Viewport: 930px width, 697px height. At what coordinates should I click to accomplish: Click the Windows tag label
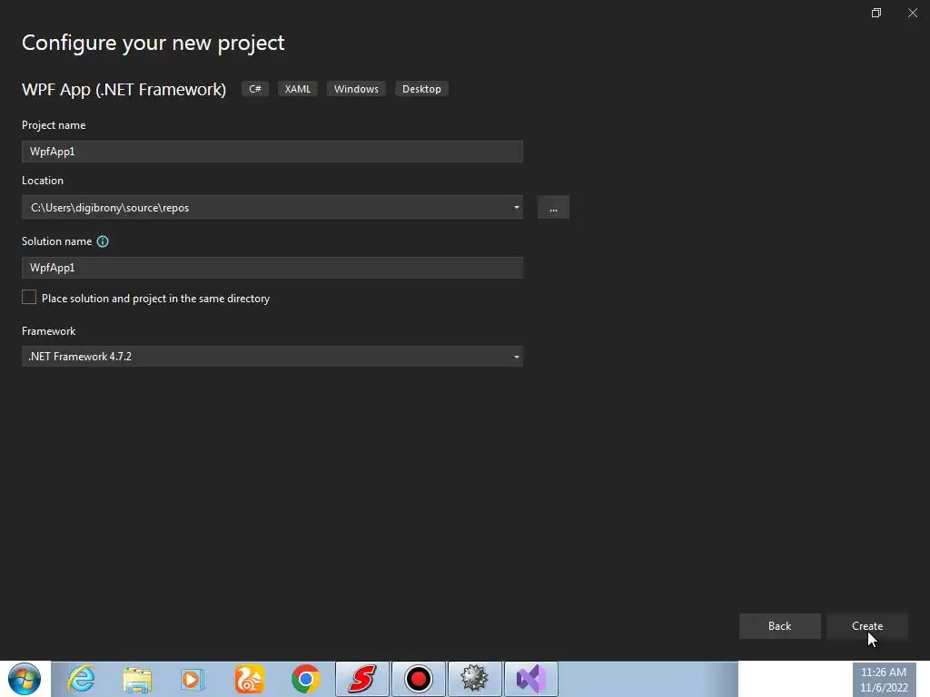(x=356, y=89)
